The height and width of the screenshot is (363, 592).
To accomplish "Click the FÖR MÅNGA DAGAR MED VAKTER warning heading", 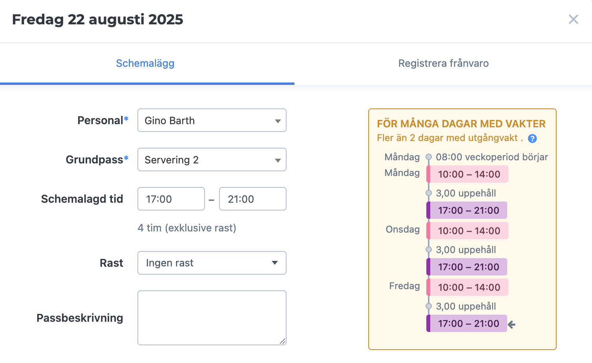I will click(x=461, y=124).
